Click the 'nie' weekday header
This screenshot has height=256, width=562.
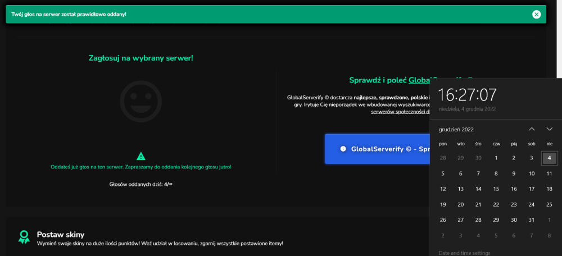pos(550,144)
